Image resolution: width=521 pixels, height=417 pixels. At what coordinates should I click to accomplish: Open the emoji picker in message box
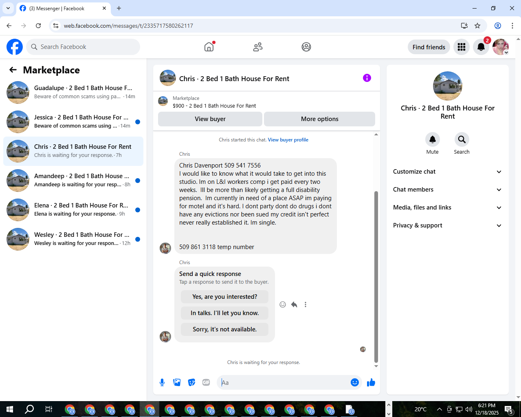[x=355, y=382]
